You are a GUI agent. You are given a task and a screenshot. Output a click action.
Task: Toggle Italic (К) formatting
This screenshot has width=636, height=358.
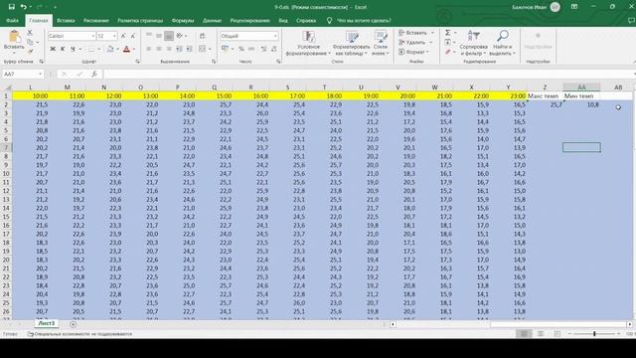coord(63,49)
